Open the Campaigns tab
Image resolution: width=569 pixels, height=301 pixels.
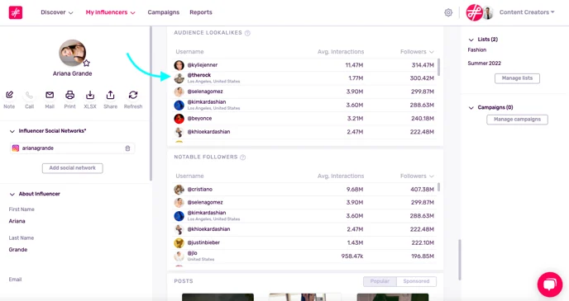[x=163, y=12]
